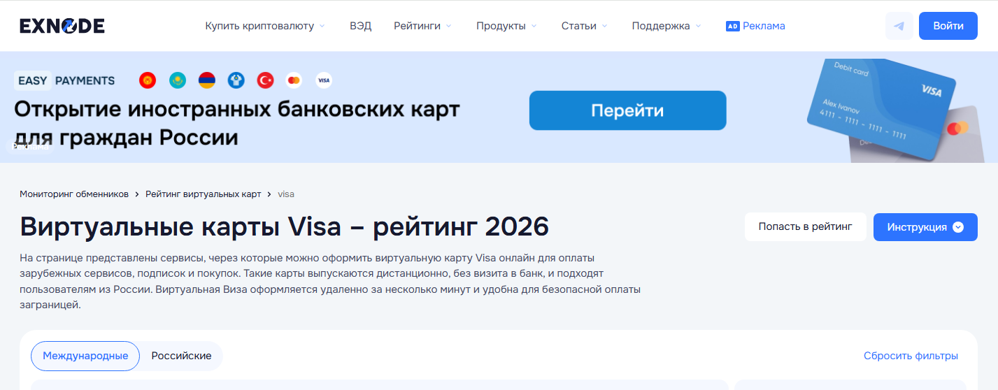The height and width of the screenshot is (390, 998).
Task: Click the EXNODE logo
Action: point(62,26)
